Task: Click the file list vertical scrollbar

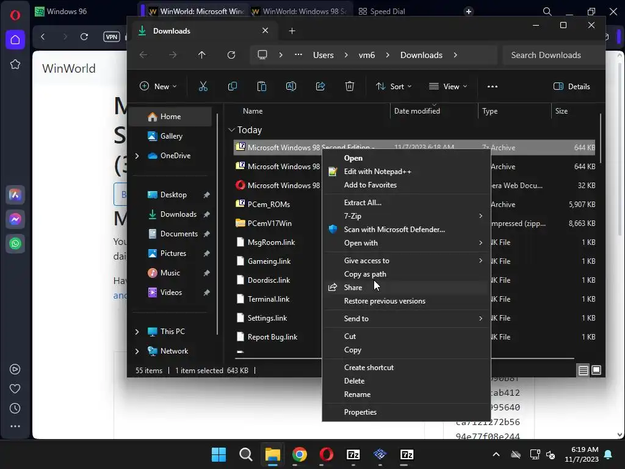Action: (601, 137)
